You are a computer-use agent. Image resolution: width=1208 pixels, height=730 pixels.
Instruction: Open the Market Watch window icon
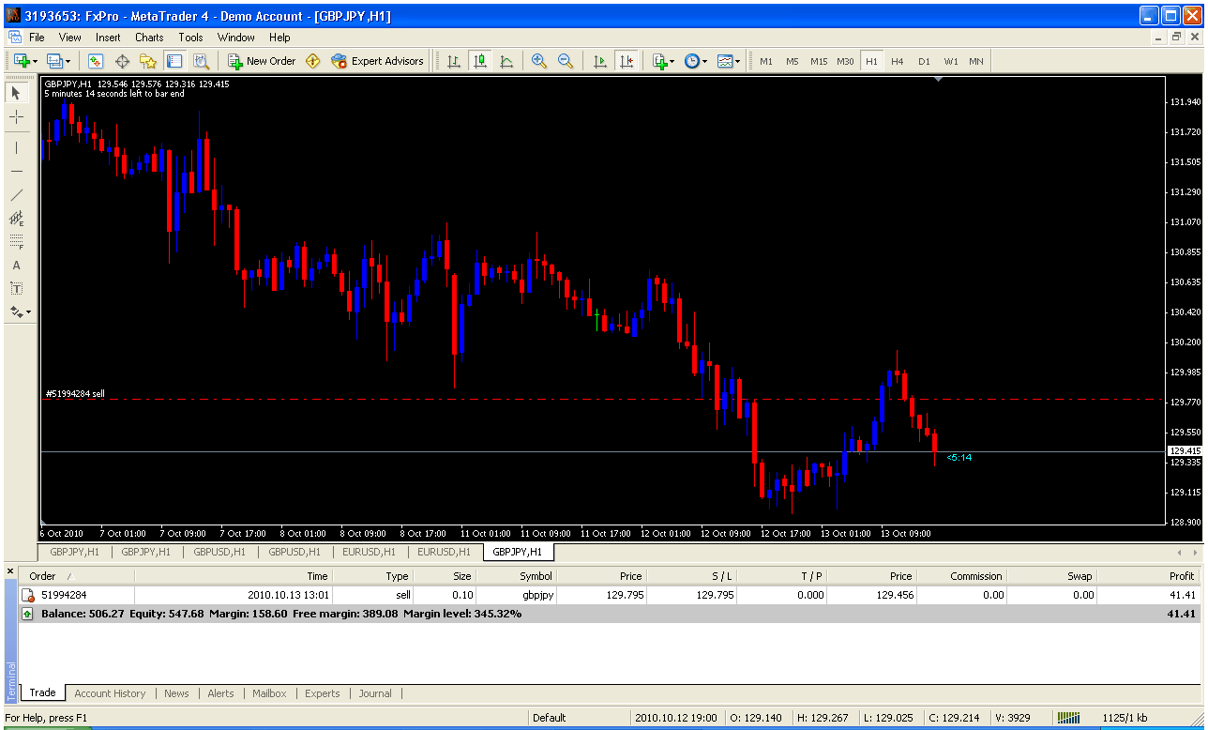(x=95, y=61)
